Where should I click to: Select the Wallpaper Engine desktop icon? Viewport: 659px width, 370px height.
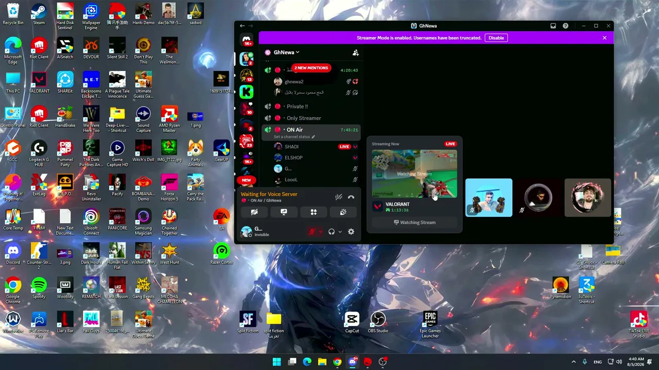pyautogui.click(x=91, y=17)
